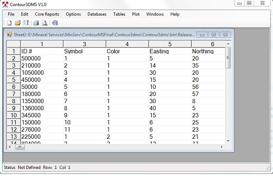Image resolution: width=273 pixels, height=176 pixels.
Task: Click the Sheet2 child window icon
Action: [9, 35]
